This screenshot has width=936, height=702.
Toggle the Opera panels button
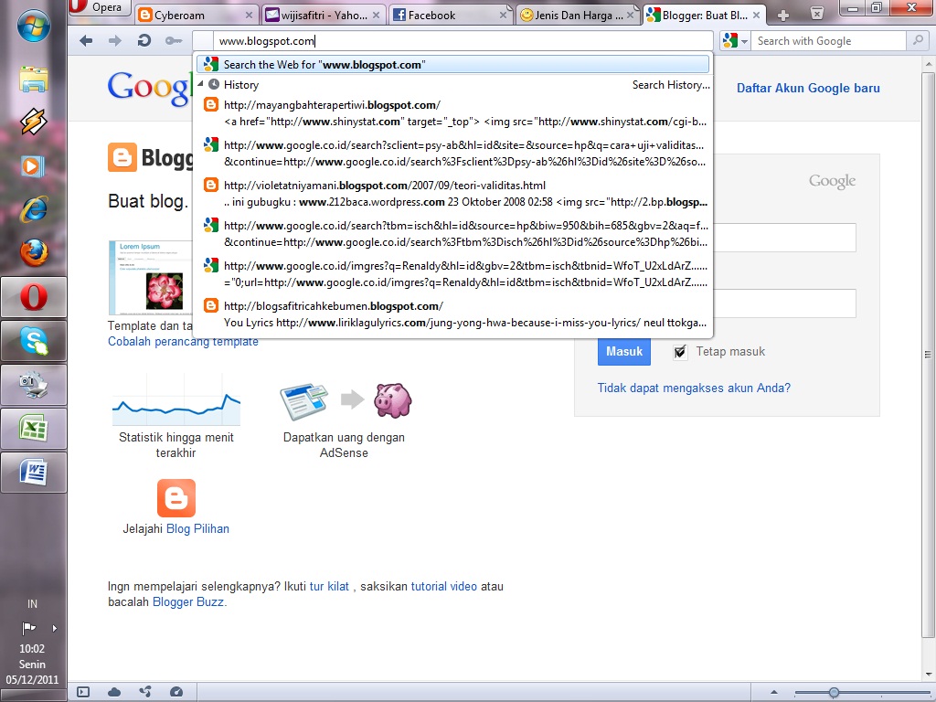(83, 692)
